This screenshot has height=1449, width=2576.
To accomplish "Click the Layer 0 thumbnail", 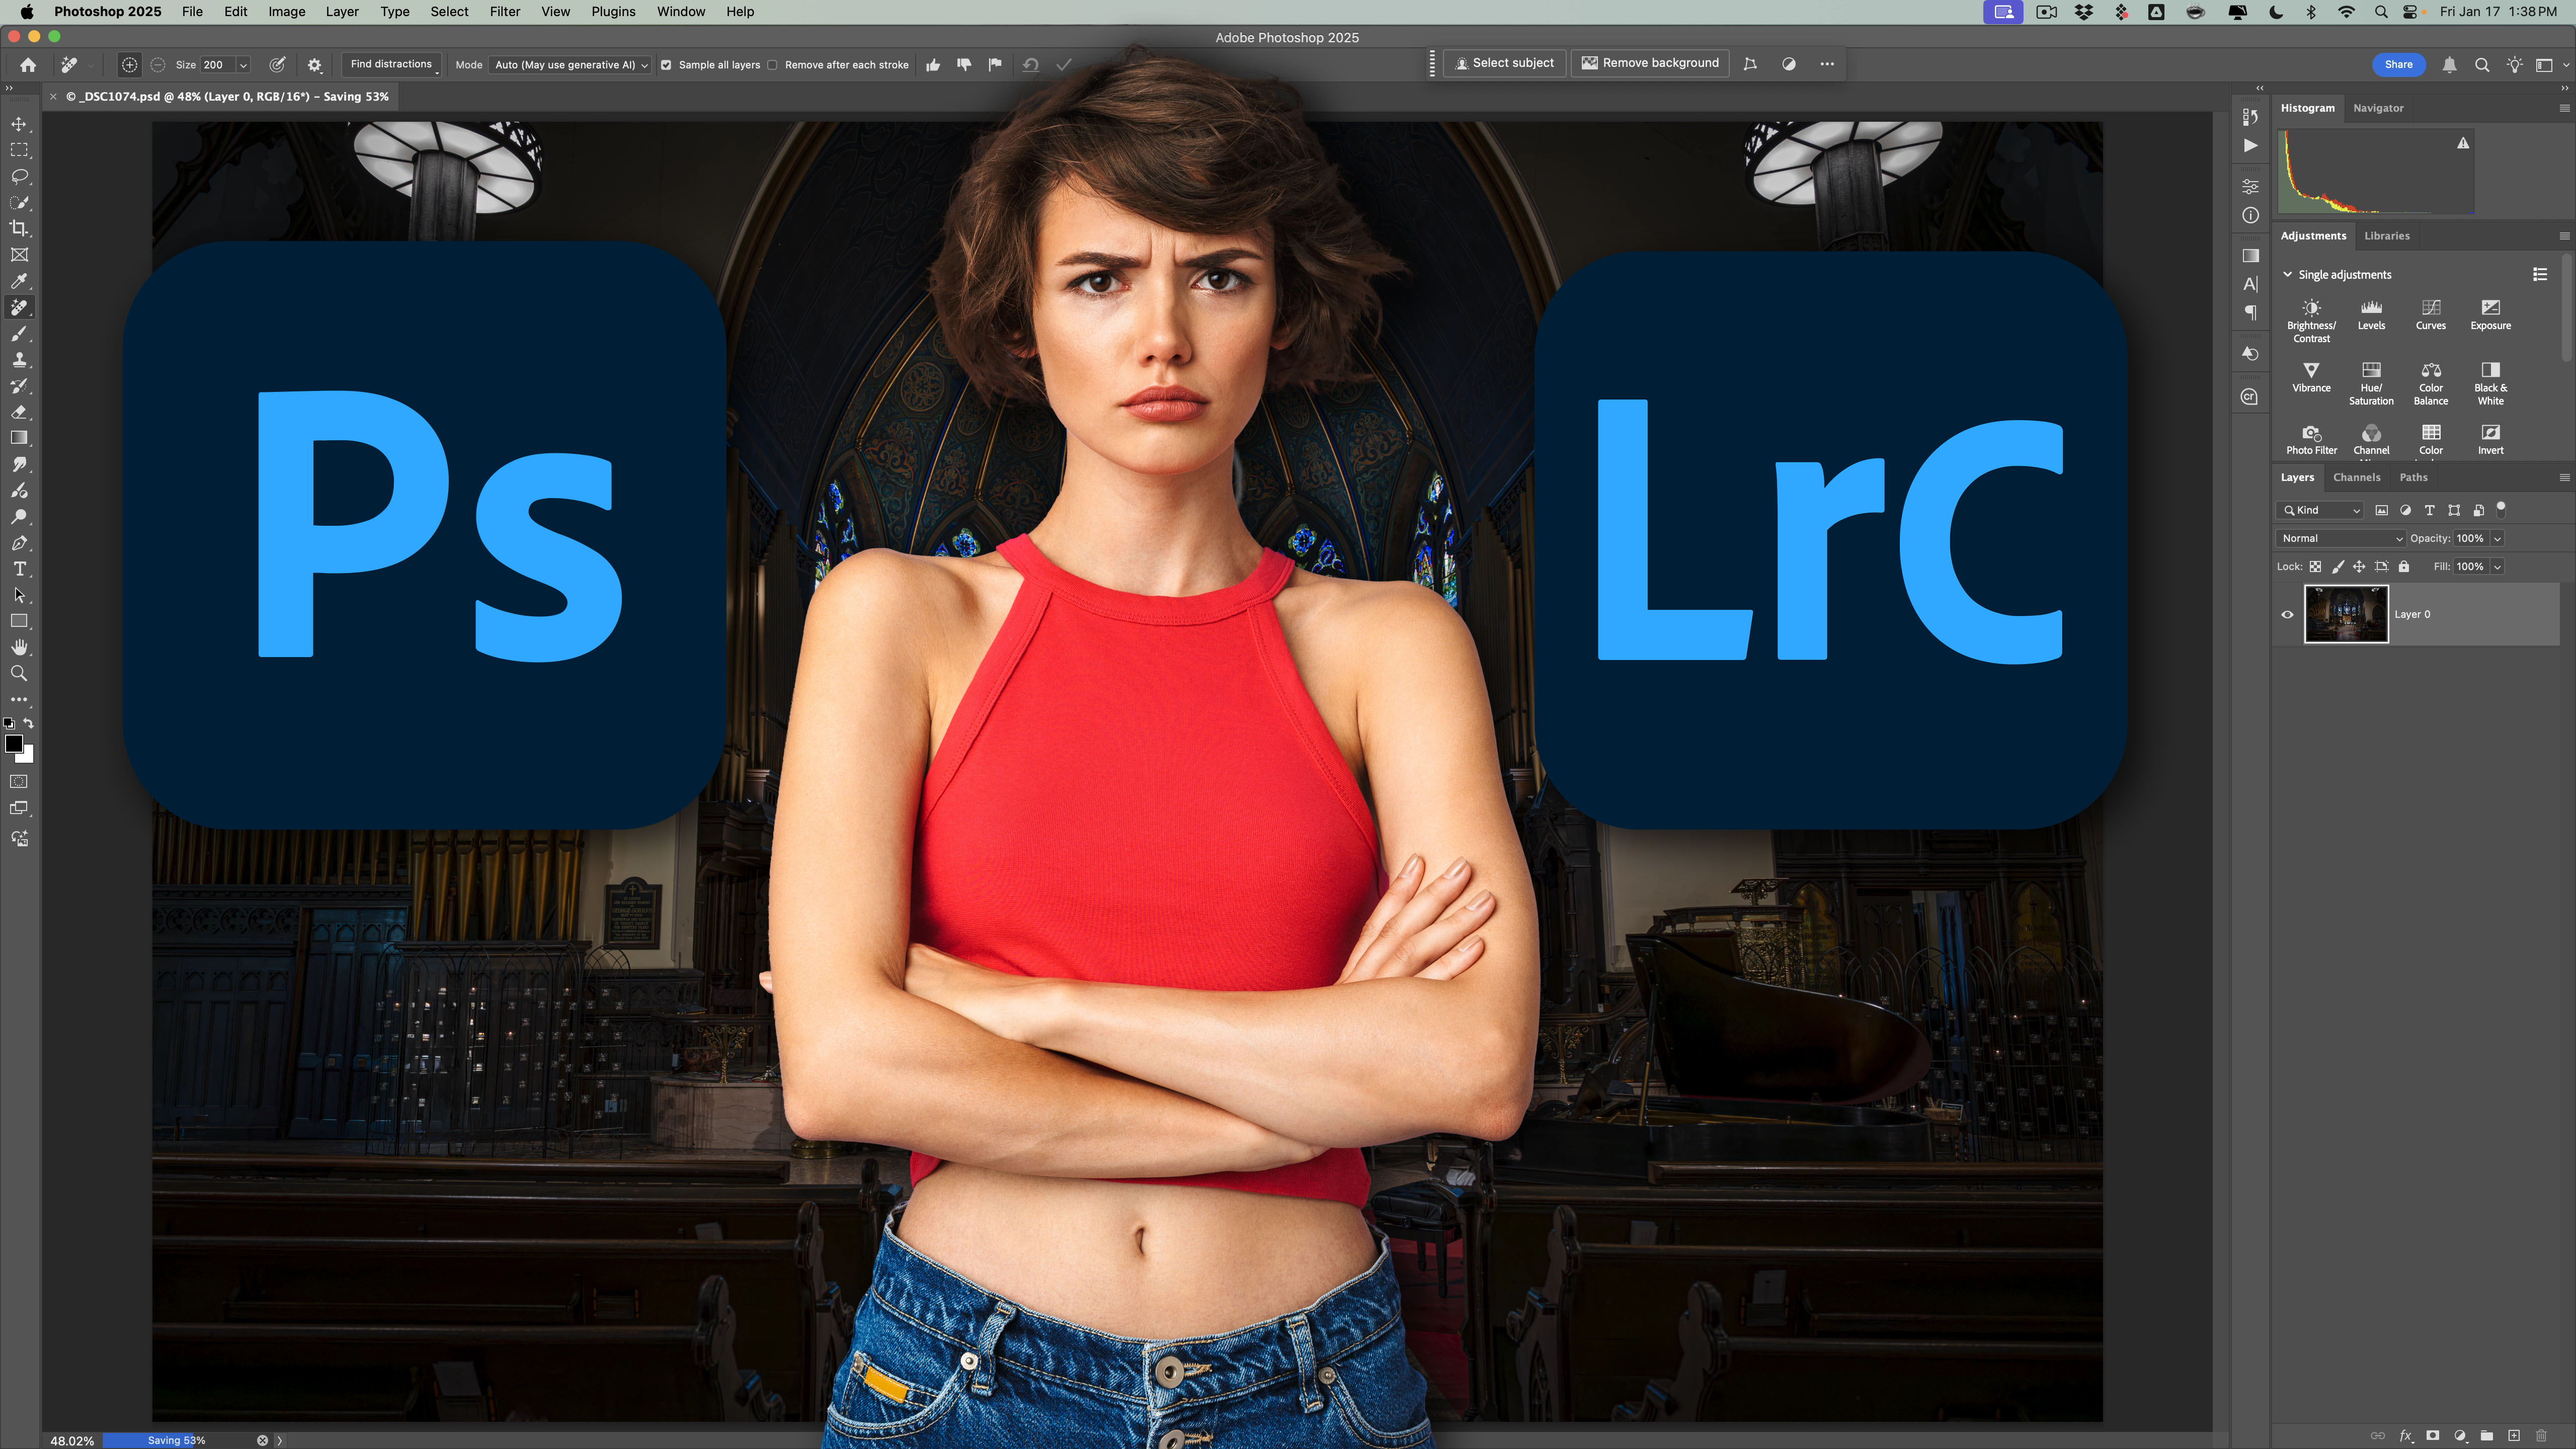I will click(2345, 614).
